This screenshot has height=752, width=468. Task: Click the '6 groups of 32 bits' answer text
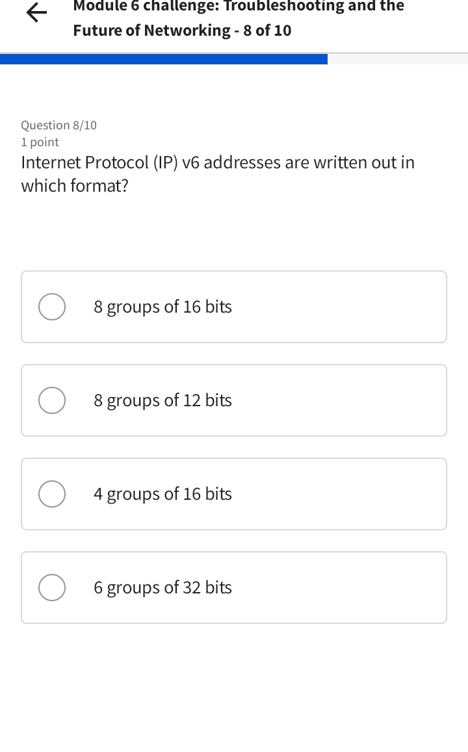click(x=162, y=588)
